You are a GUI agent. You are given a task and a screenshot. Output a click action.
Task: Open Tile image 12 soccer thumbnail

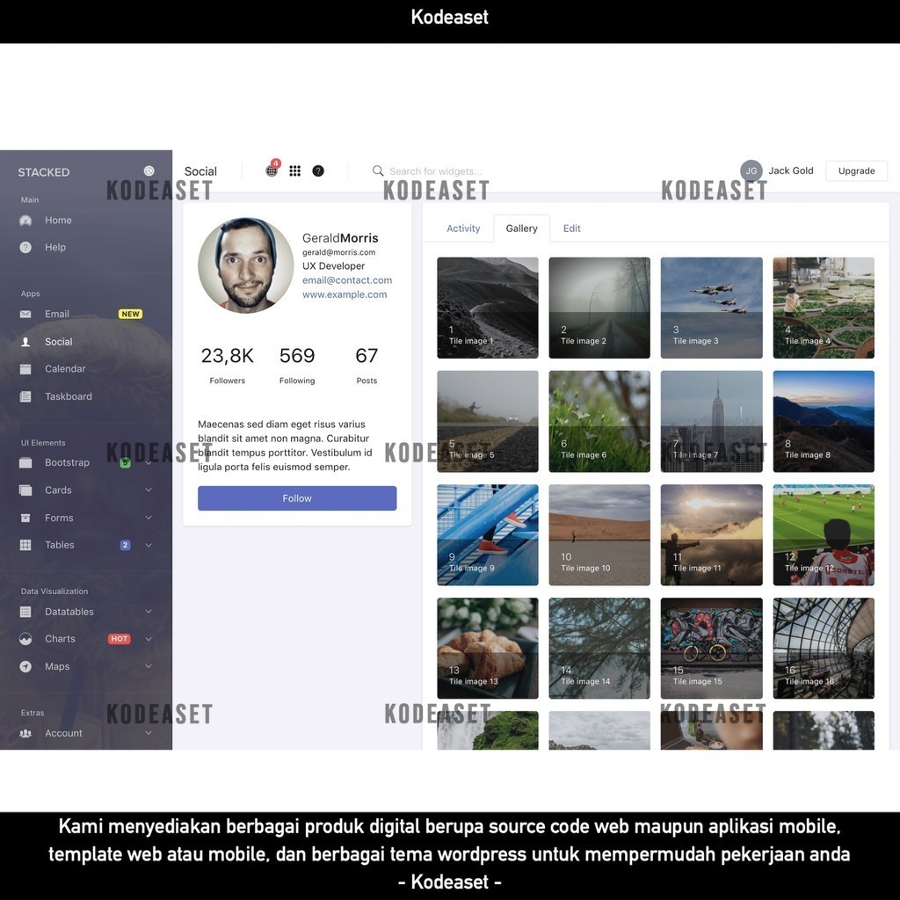824,535
